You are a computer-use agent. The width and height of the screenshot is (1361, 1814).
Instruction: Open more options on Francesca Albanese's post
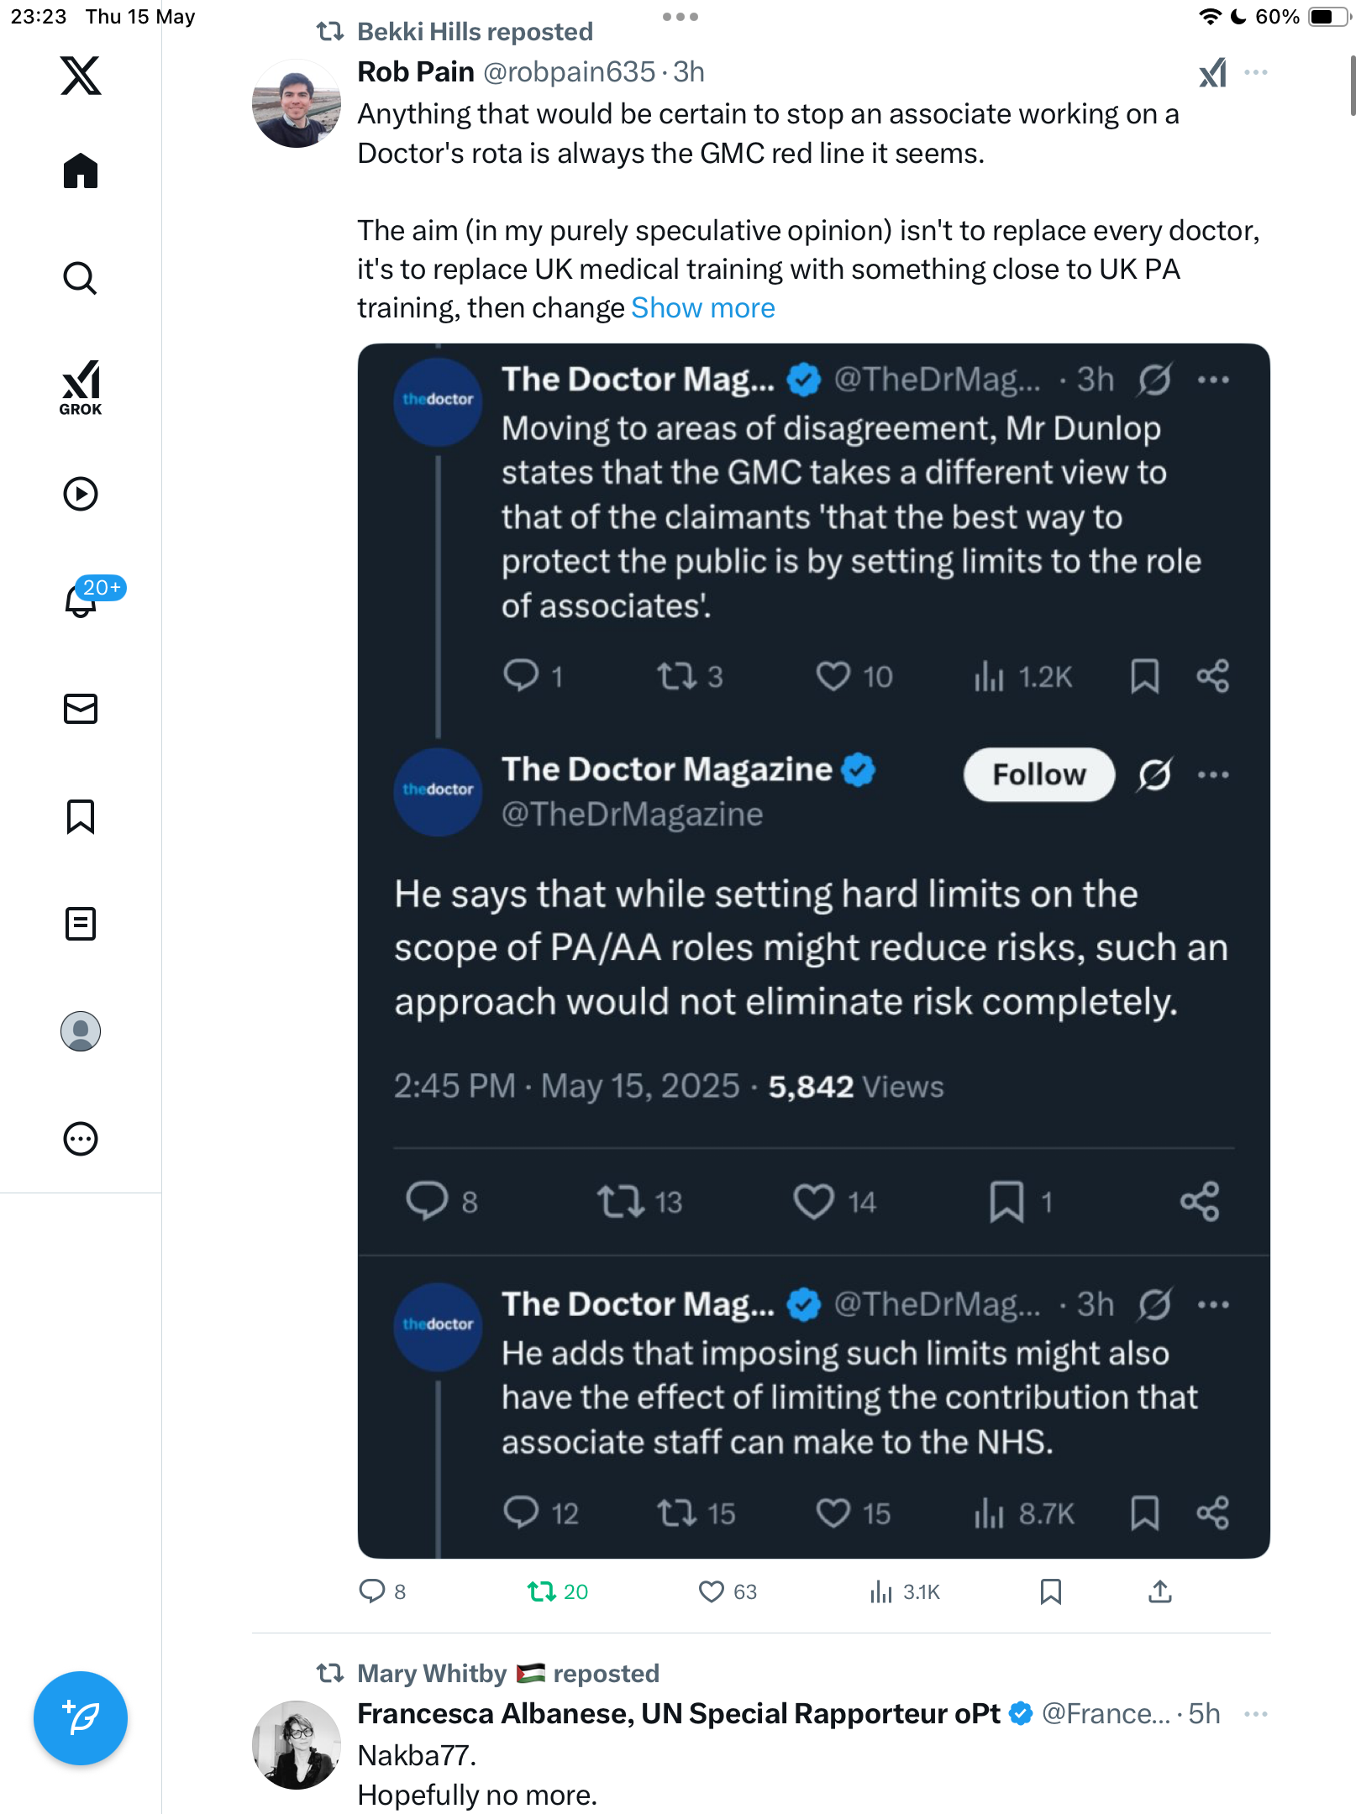click(1256, 1714)
